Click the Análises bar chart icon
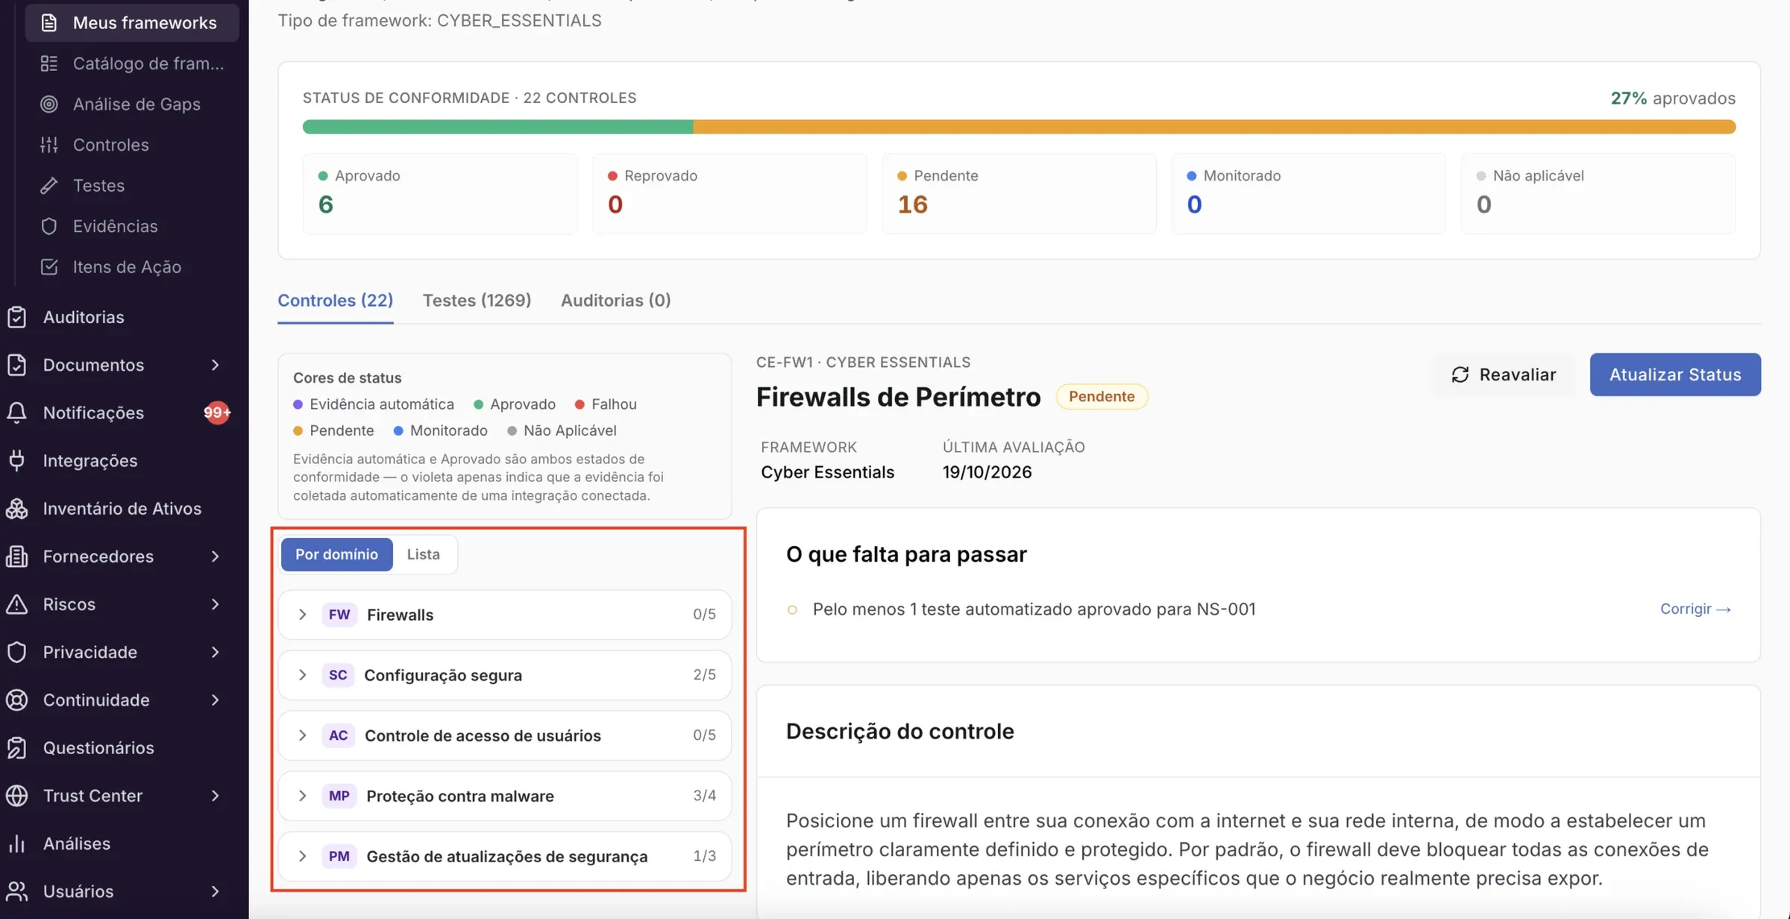Screen dimensions: 1790x919 pyautogui.click(x=16, y=844)
